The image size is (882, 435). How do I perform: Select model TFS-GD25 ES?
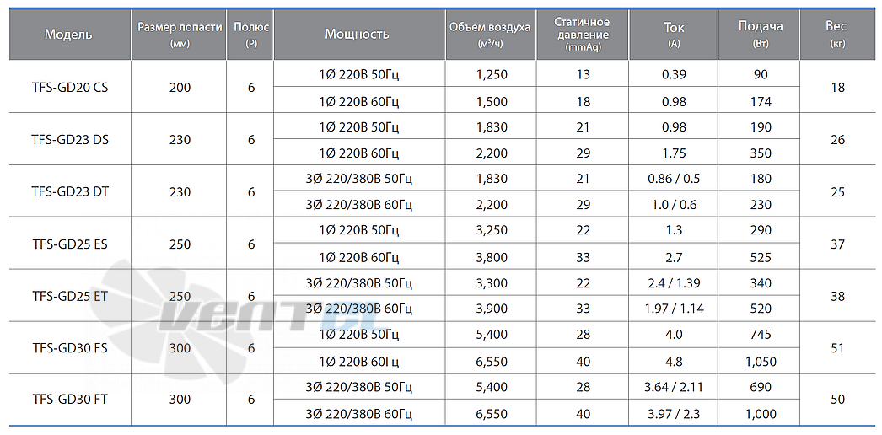point(70,244)
